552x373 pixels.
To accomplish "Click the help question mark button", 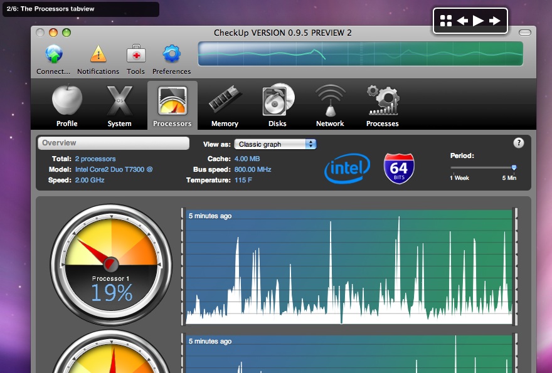I will (x=518, y=143).
